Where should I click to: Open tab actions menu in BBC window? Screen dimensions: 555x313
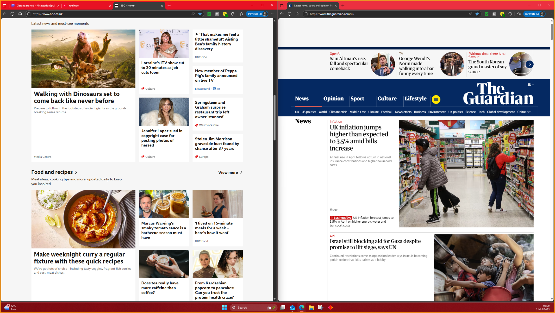[5, 6]
